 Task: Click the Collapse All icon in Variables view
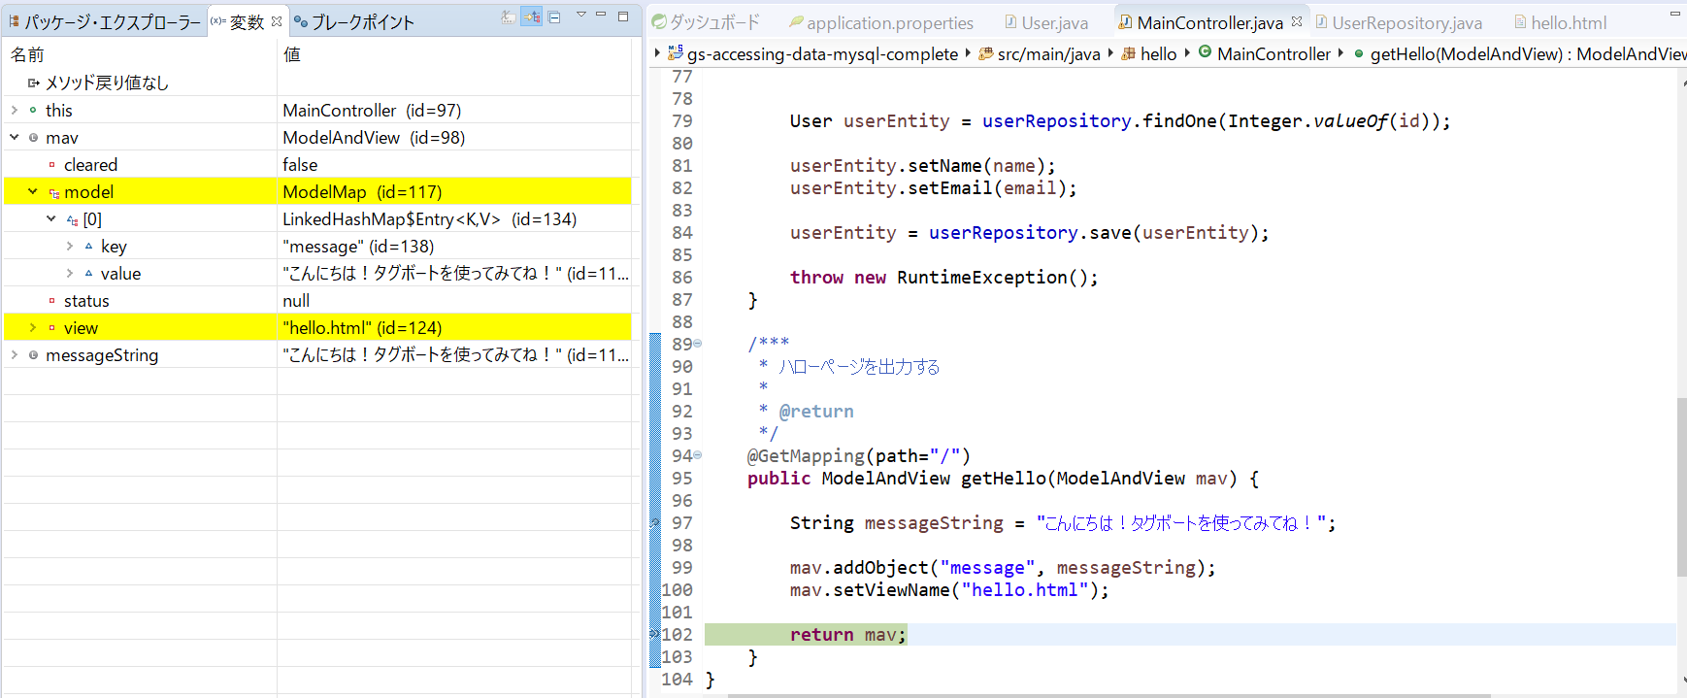point(554,17)
